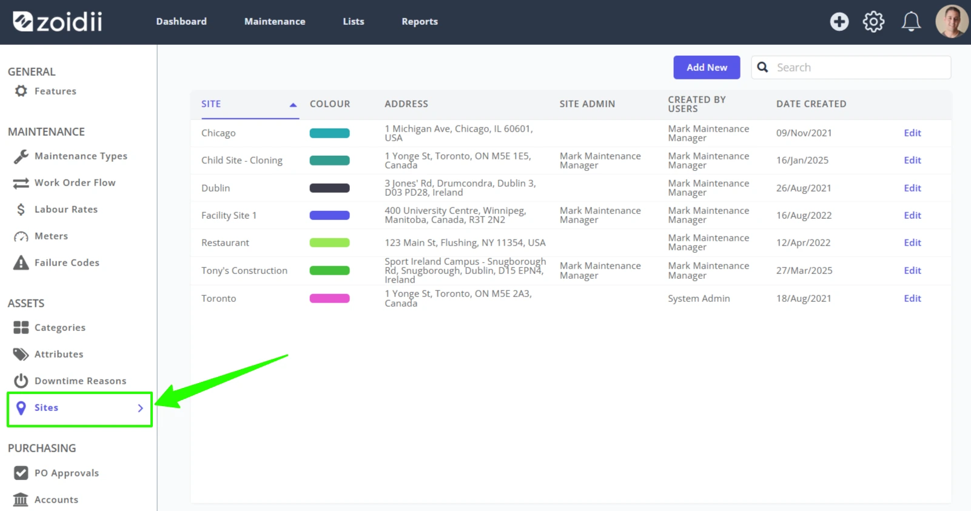Viewport: 971px width, 511px height.
Task: Open user profile avatar menu
Action: 952,22
